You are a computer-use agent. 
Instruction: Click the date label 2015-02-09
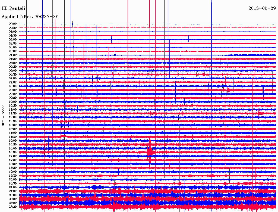pyautogui.click(x=262, y=8)
